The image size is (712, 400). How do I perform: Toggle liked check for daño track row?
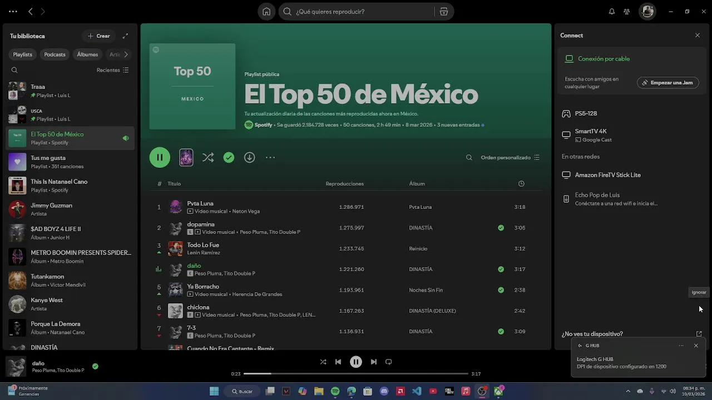click(501, 269)
